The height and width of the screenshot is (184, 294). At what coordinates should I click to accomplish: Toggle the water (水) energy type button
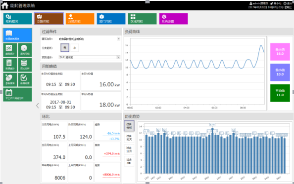pyautogui.click(x=75, y=48)
